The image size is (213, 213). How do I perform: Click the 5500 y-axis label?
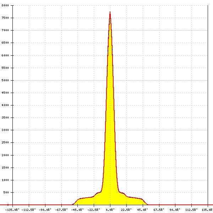[5, 68]
